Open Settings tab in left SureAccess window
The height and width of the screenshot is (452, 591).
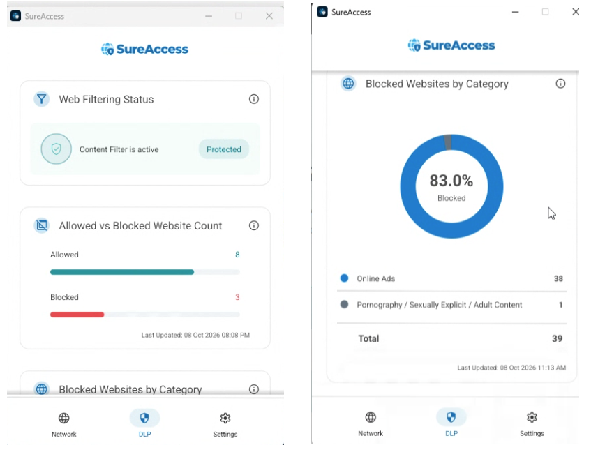point(225,424)
